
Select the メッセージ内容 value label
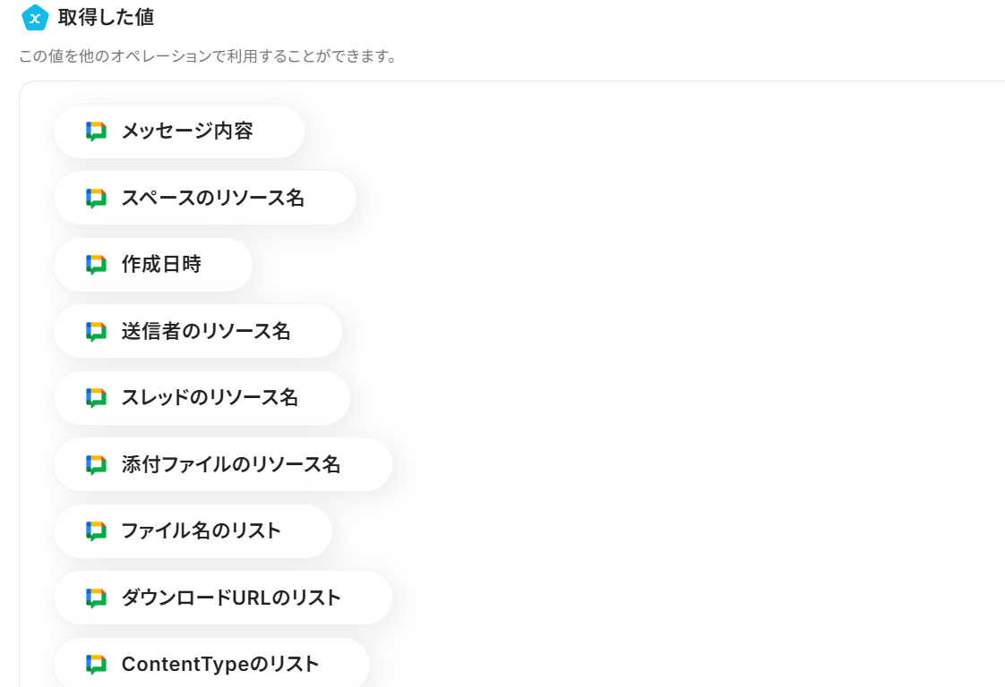coord(187,131)
